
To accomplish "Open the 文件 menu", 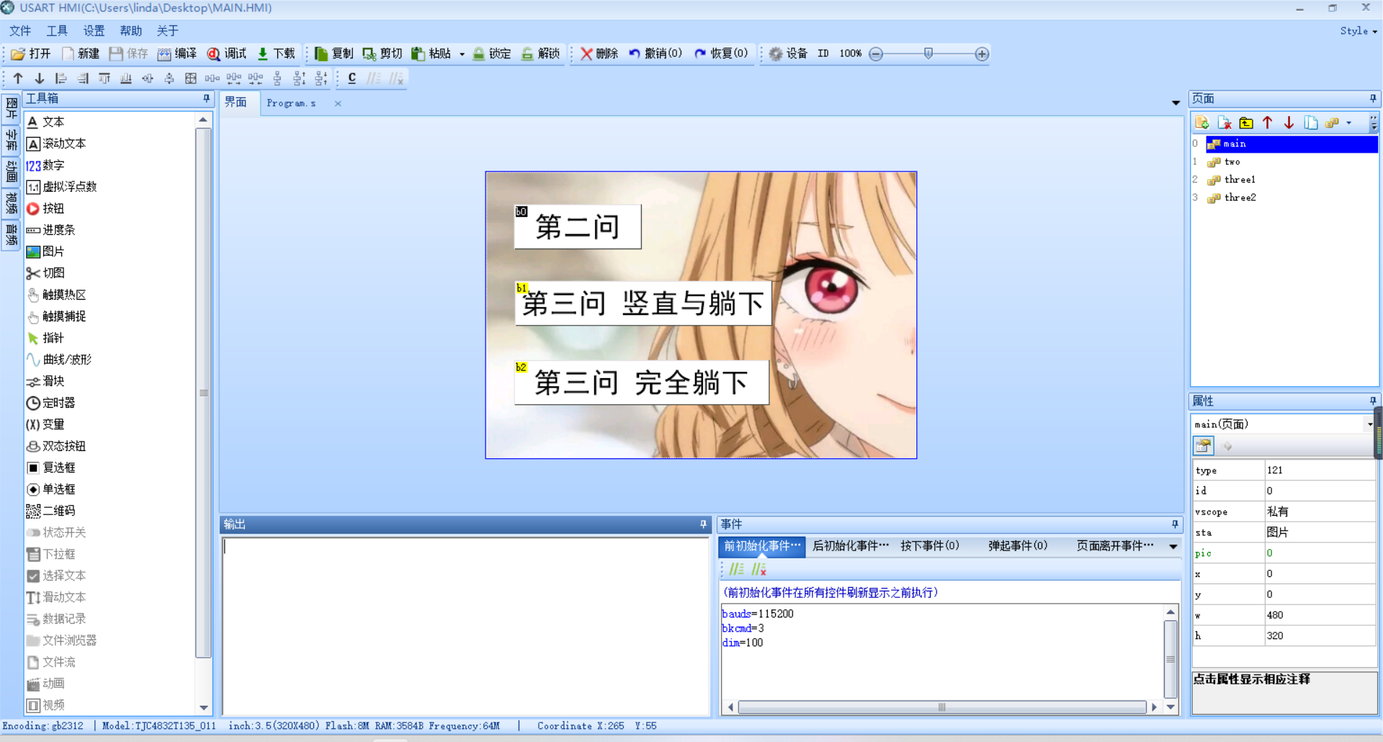I will (20, 31).
